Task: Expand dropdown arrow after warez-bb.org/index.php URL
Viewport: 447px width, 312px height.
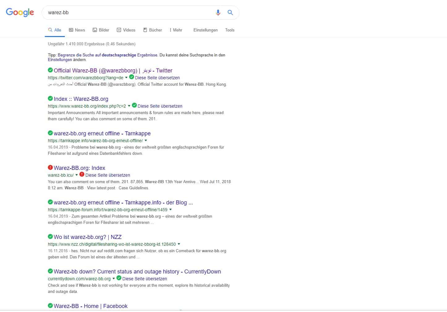Action: [129, 106]
